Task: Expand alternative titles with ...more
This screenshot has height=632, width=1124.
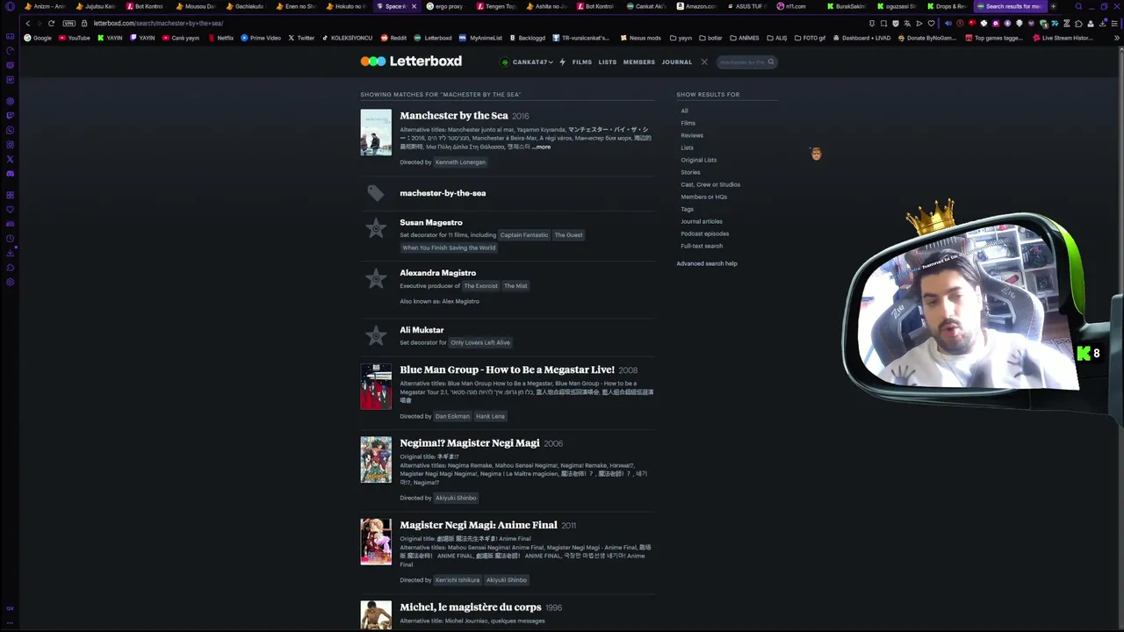Action: click(x=542, y=147)
